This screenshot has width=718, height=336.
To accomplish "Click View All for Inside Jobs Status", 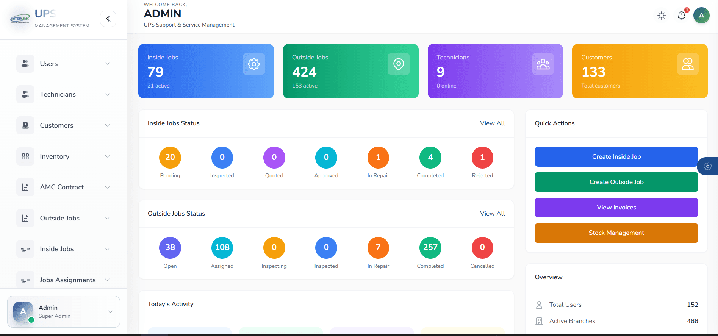I will [x=492, y=123].
